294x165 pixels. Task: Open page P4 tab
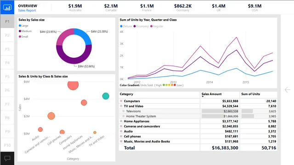[7, 63]
